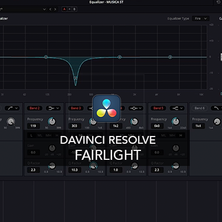Click Band 1 frequency knob
This screenshot has height=222, width=222.
[11, 122]
